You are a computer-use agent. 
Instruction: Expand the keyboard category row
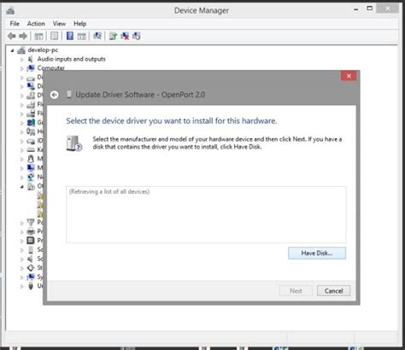click(21, 150)
